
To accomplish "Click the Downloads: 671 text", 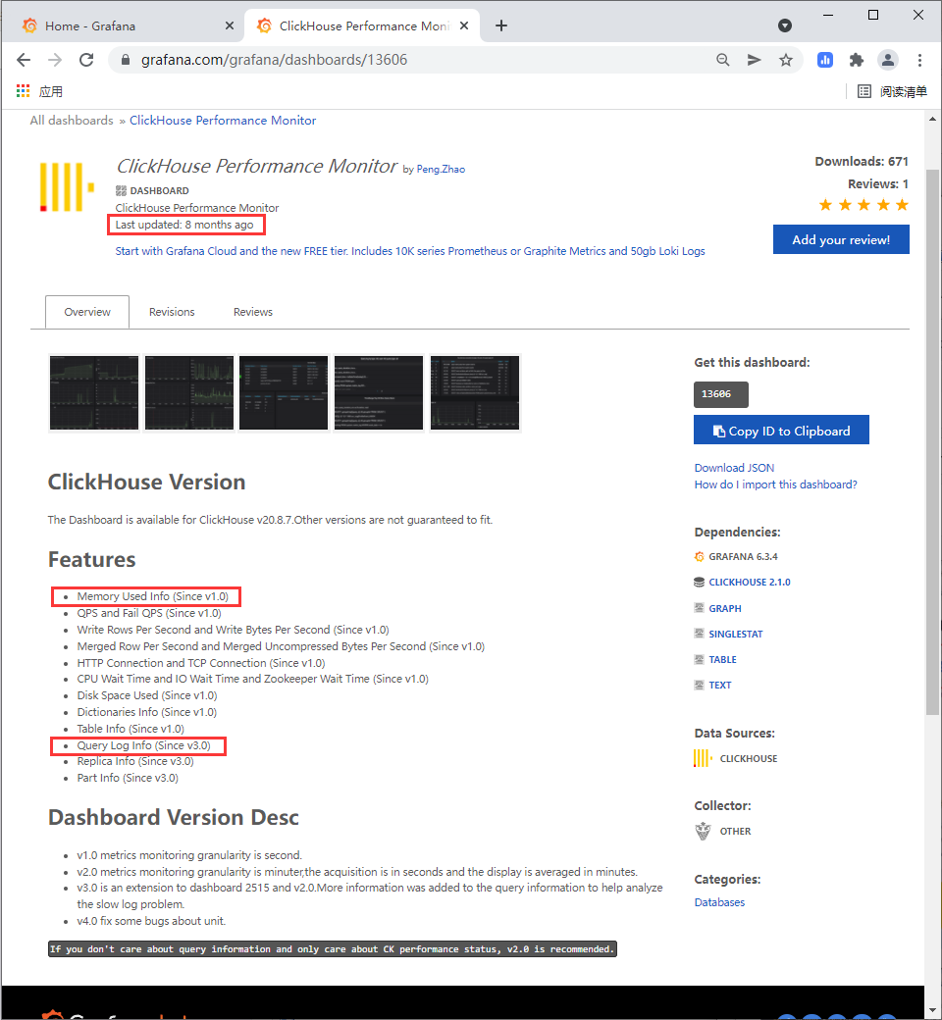I will 862,161.
